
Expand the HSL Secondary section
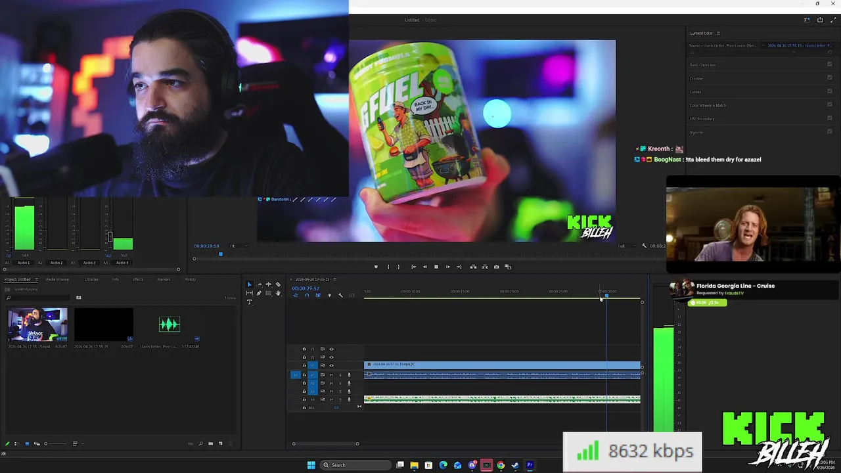point(702,118)
